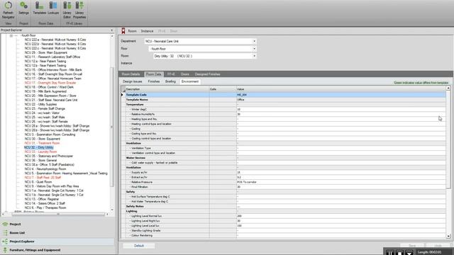Open the Floor dropdown

[x=254, y=49]
